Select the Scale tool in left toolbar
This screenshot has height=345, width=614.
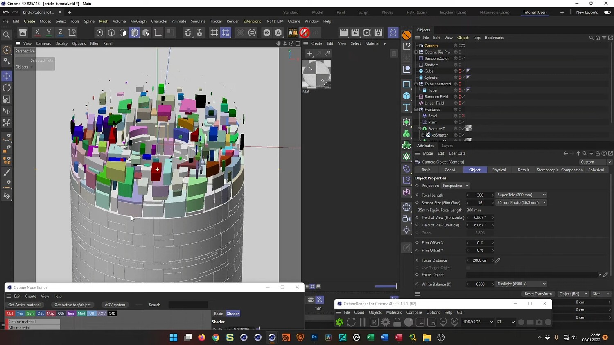(7, 99)
